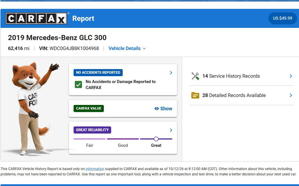The width and height of the screenshot is (299, 186).
Task: Click the 2019 Mercedes-Benz GLC 300 title
Action: [57, 37]
